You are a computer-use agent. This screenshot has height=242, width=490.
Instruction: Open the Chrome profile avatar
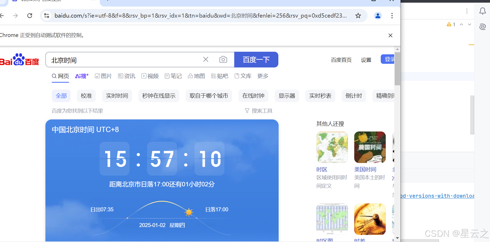378,16
